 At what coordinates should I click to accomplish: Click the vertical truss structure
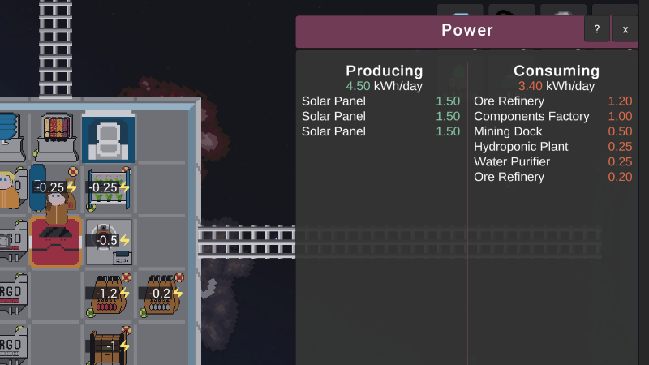click(x=55, y=49)
